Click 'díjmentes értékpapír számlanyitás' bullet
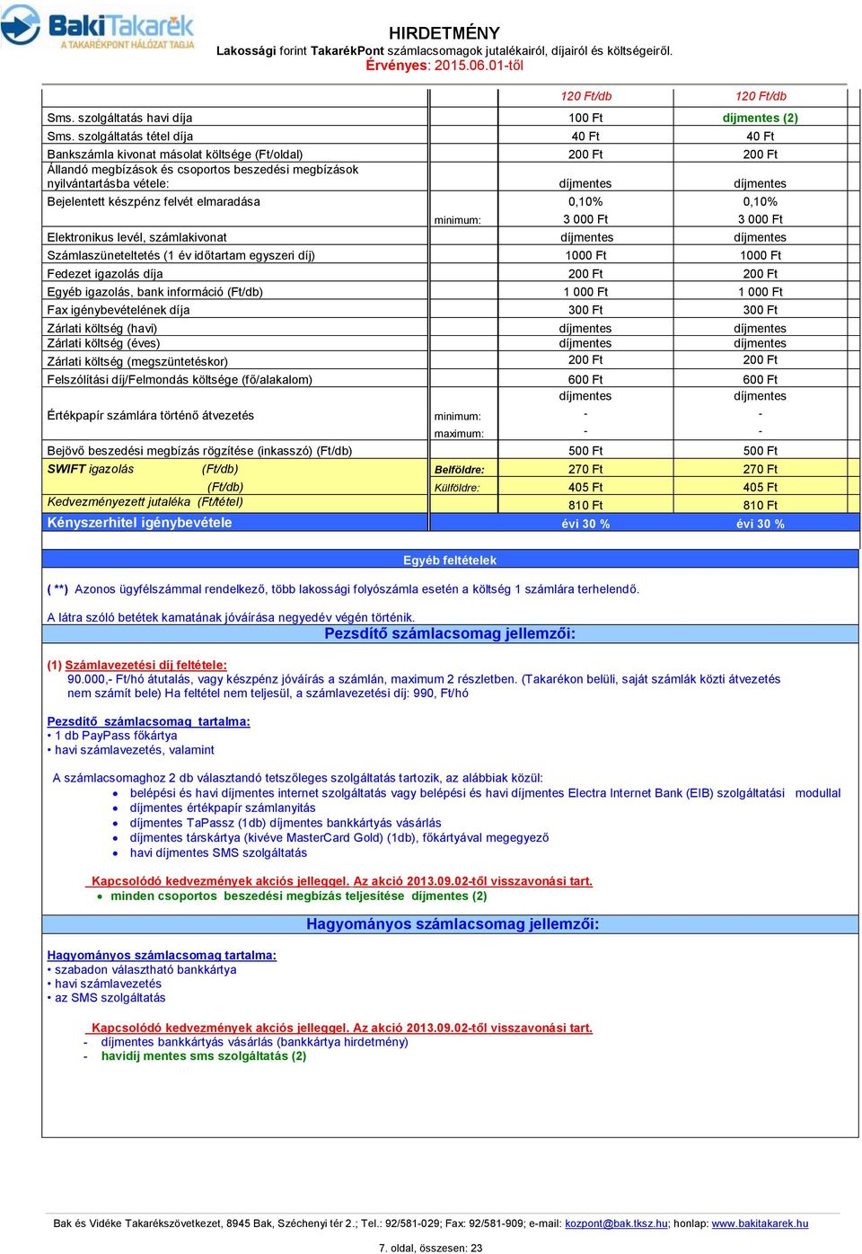The image size is (862, 1254). click(223, 808)
